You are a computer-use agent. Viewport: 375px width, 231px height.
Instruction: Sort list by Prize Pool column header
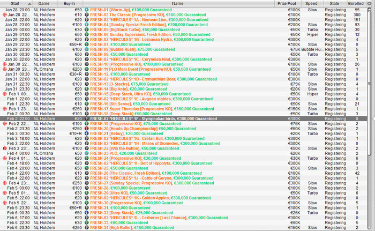click(x=288, y=3)
